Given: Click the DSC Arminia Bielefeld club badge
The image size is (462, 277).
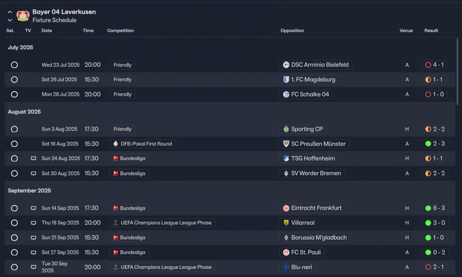Looking at the screenshot, I should click(x=286, y=65).
